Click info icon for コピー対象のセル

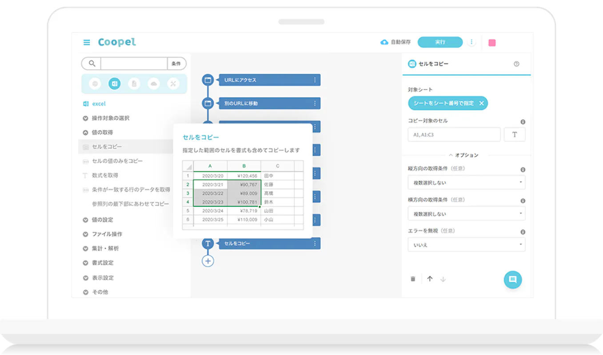523,122
